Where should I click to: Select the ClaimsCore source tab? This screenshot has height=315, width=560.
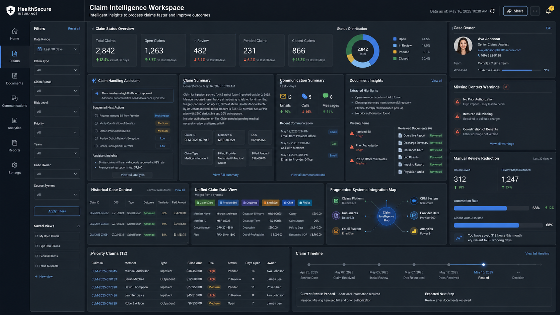tap(205, 203)
